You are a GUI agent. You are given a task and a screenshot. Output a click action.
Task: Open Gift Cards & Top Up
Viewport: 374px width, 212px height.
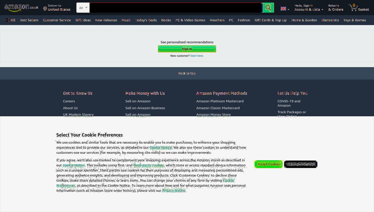point(271,20)
